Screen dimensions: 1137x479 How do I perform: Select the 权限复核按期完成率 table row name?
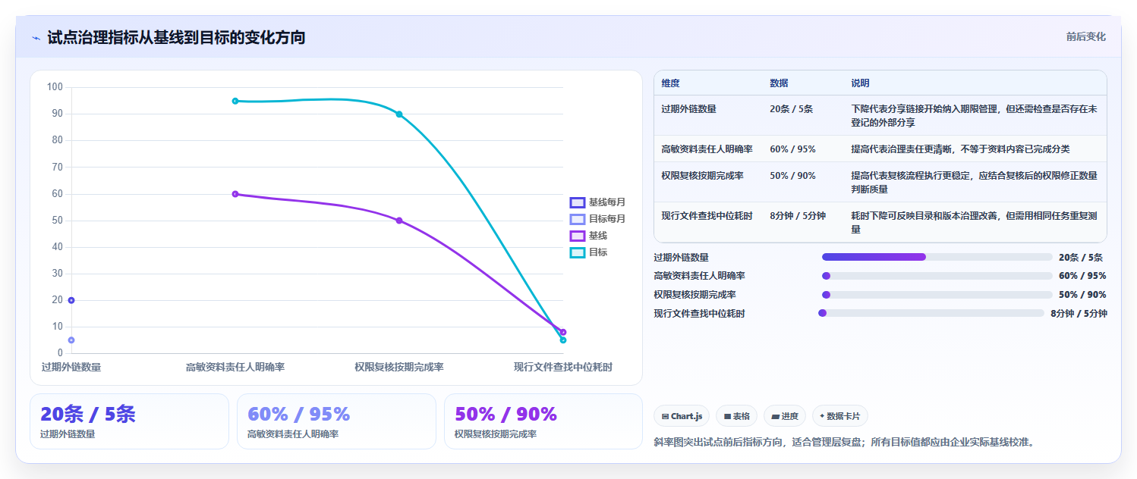click(x=702, y=176)
